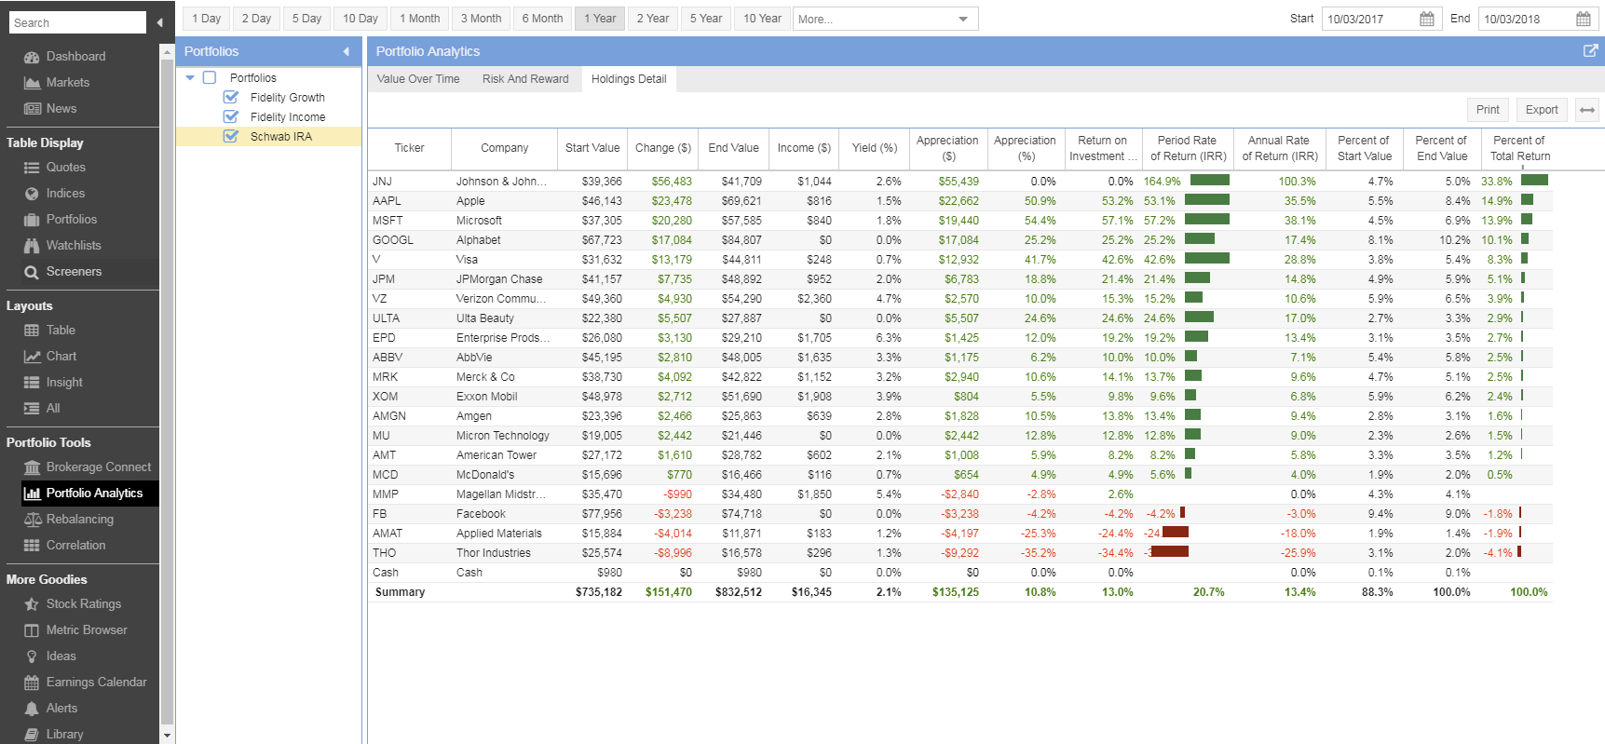This screenshot has width=1605, height=744.
Task: Pop out Portfolio Analytics panel
Action: click(1590, 51)
